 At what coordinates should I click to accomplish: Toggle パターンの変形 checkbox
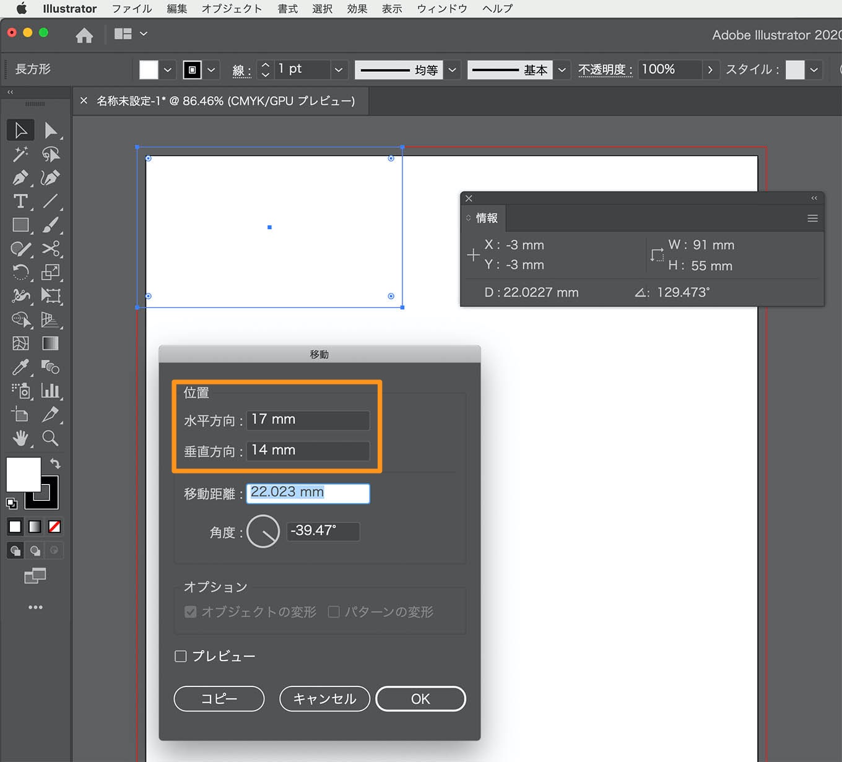[x=334, y=612]
